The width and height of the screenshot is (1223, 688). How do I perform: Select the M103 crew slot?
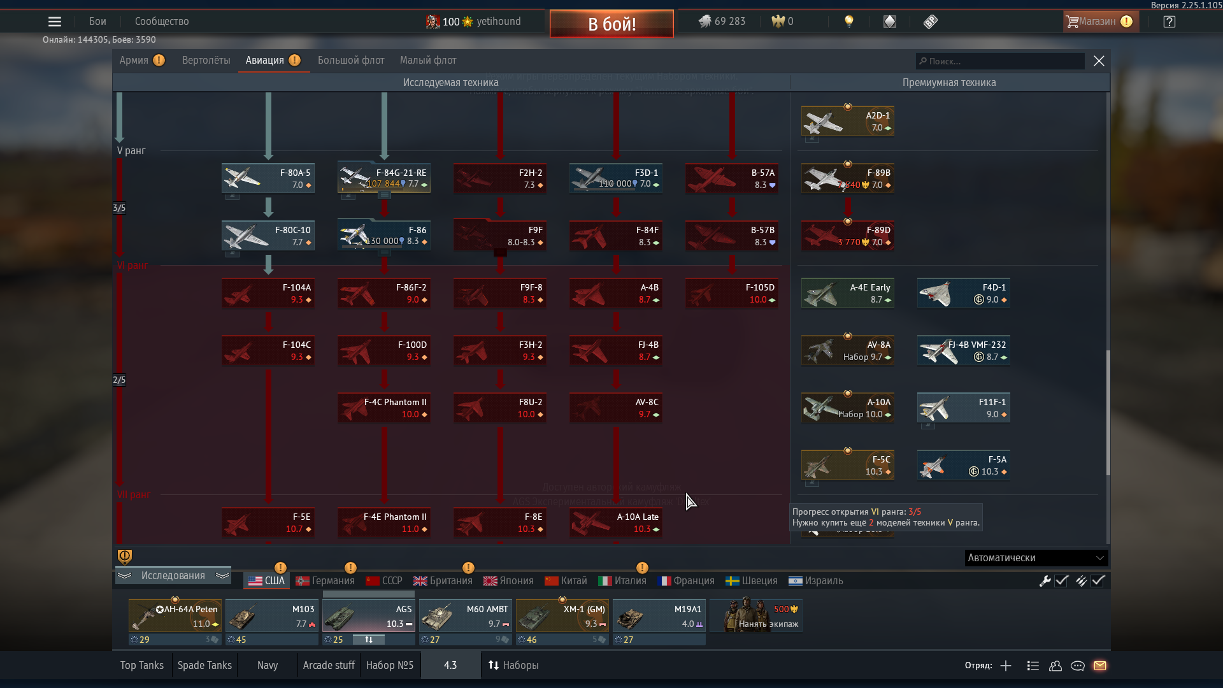coord(272,615)
